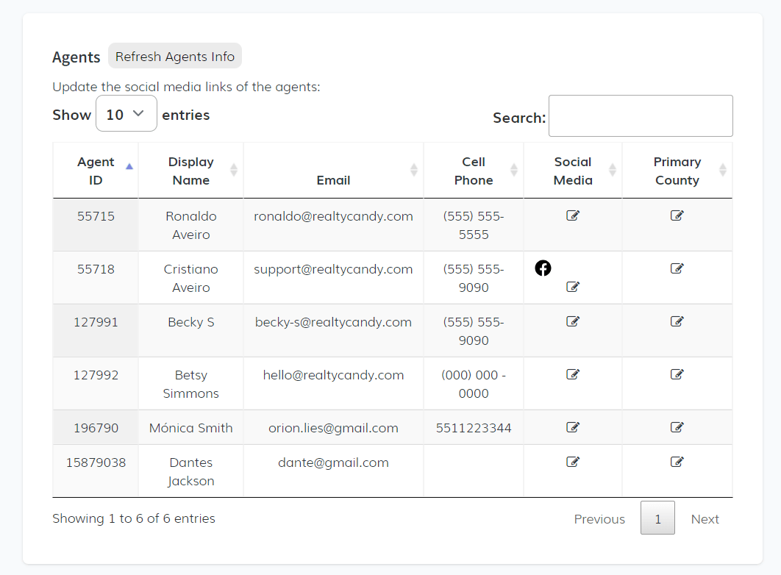Edit social media for Dantes Jackson
The width and height of the screenshot is (781, 575).
[573, 462]
